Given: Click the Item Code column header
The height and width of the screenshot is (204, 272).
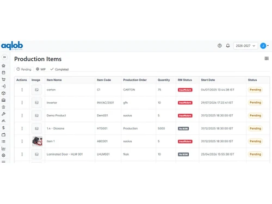Looking at the screenshot, I should click(x=104, y=80).
